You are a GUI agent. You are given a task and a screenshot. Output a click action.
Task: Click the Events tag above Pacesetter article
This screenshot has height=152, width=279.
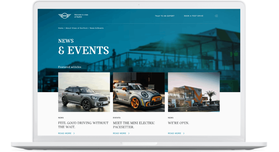tap(117, 118)
